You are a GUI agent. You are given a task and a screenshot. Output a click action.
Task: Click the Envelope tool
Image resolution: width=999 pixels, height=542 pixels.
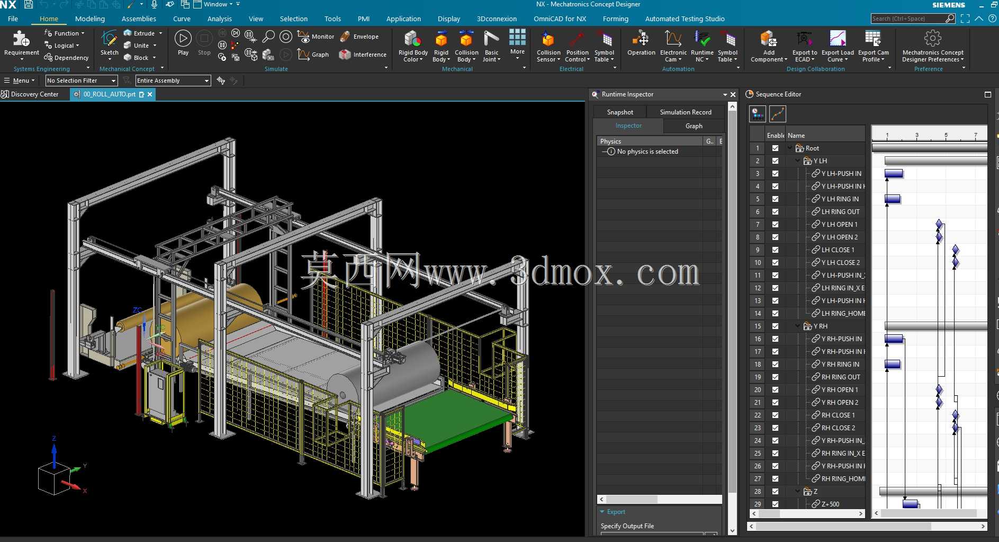359,37
